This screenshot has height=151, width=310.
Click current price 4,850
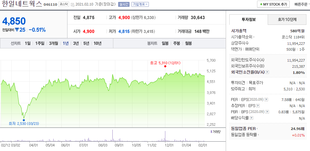coord(14,21)
